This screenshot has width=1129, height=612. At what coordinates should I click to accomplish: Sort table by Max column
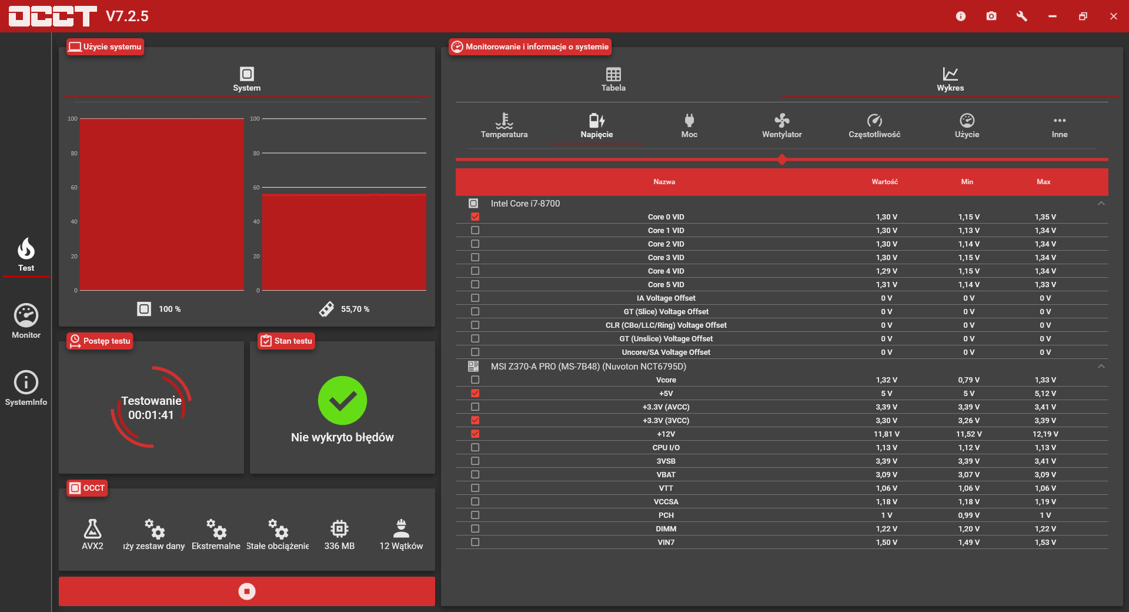1044,182
